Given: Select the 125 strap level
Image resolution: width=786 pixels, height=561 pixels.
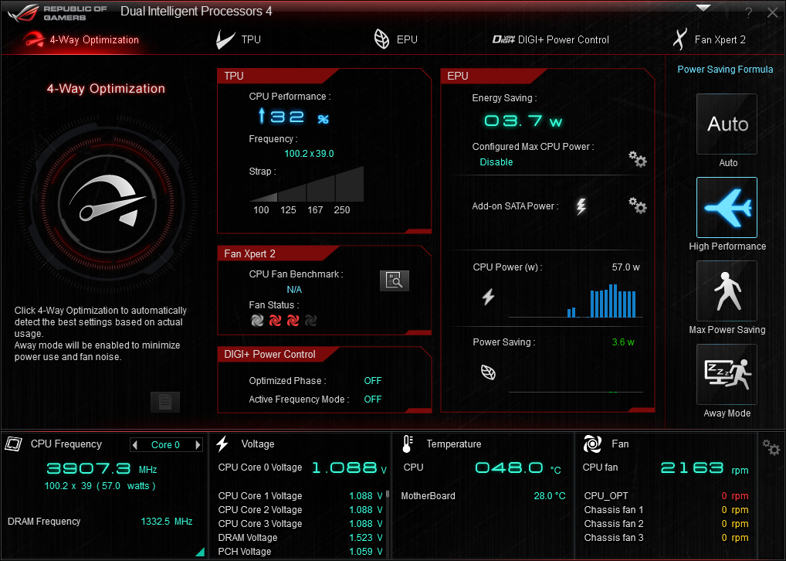Looking at the screenshot, I should [x=288, y=209].
